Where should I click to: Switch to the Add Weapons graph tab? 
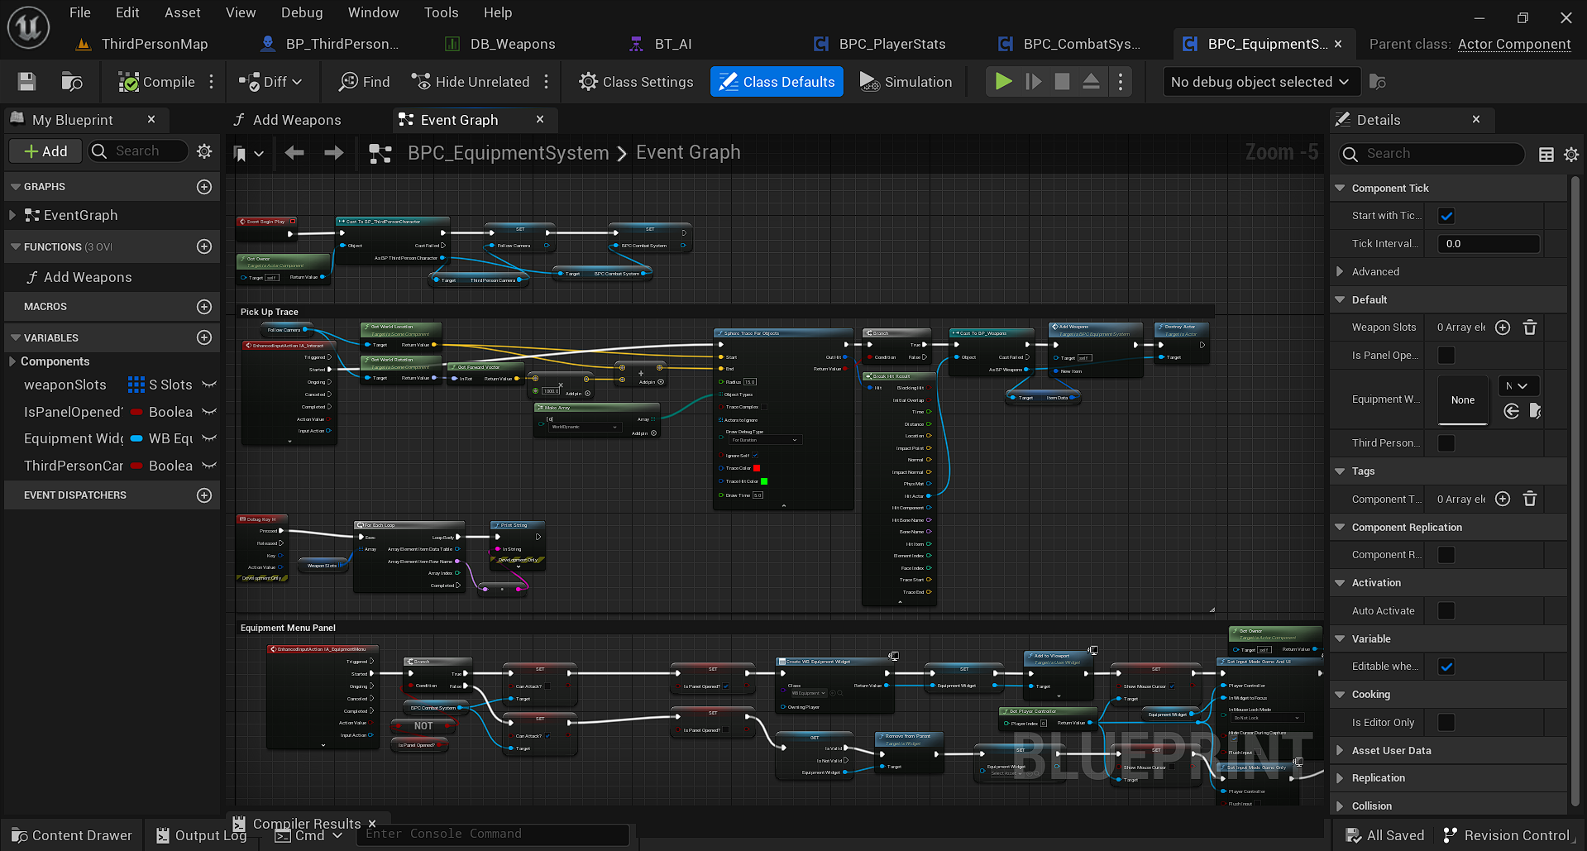(x=297, y=120)
